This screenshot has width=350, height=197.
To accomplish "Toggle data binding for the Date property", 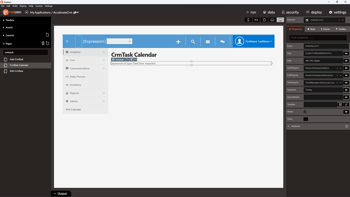I will 346,61.
